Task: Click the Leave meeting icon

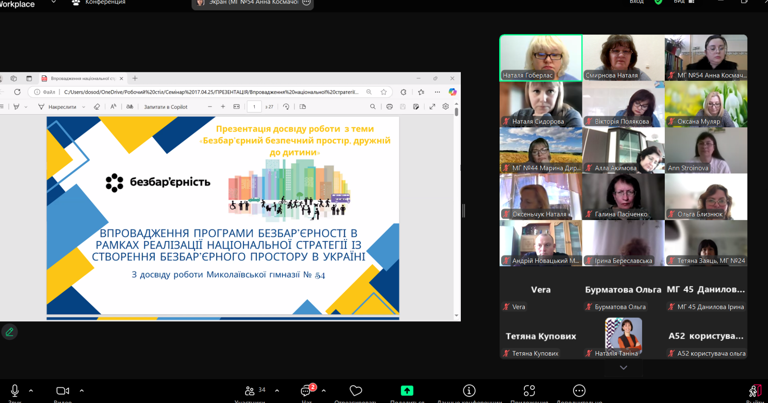Action: (755, 391)
